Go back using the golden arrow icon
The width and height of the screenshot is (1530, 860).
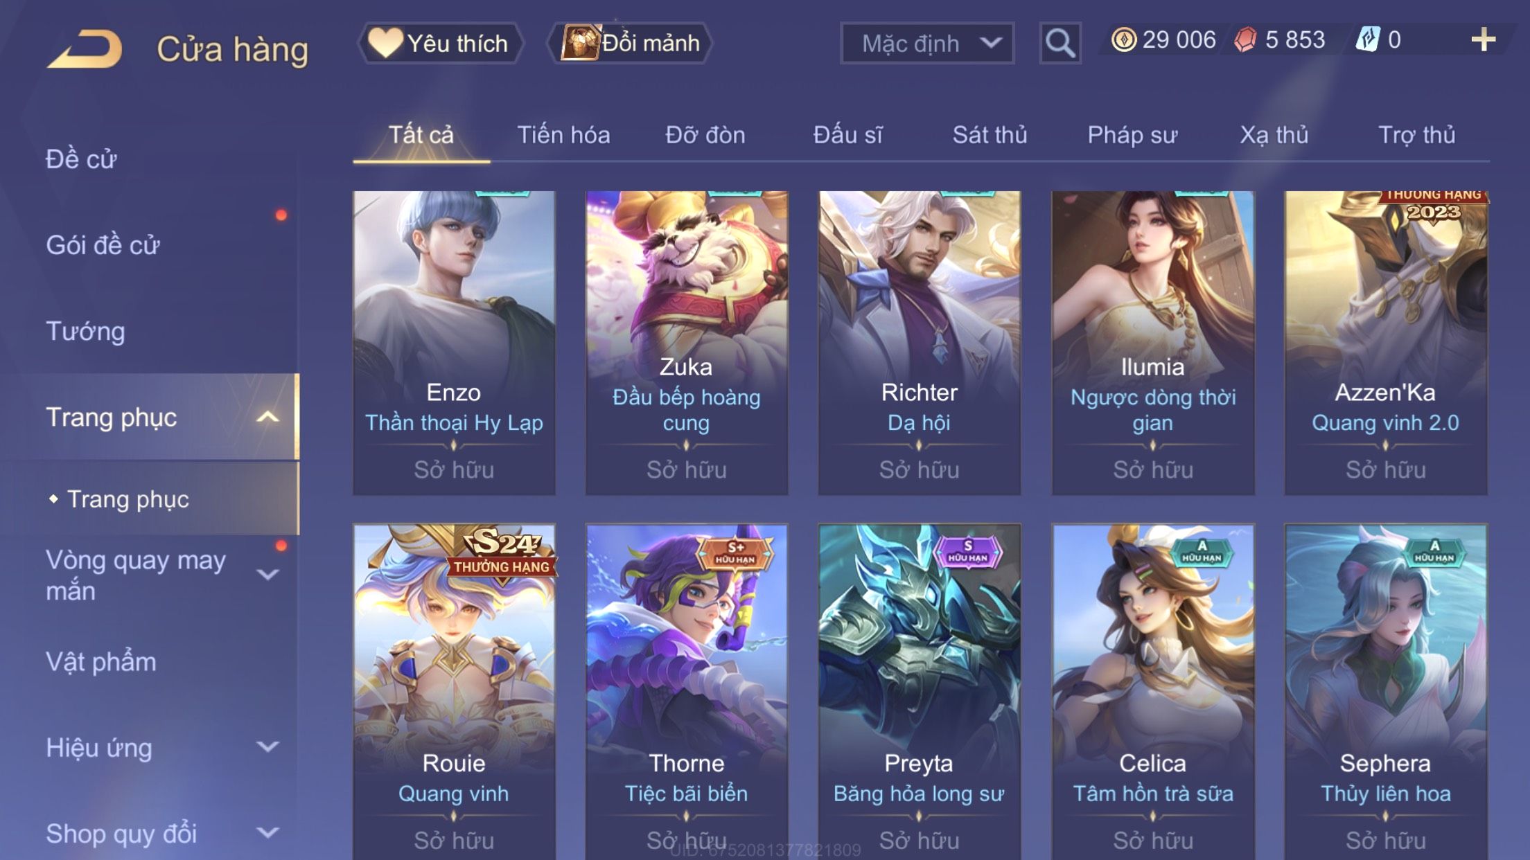[x=85, y=50]
